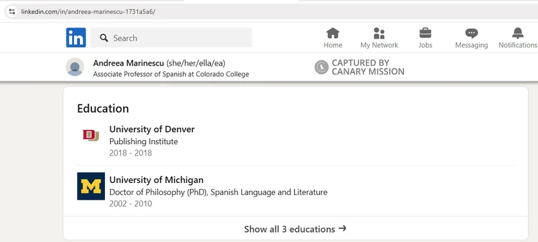
Task: Select the browser URL address bar
Action: click(x=271, y=11)
